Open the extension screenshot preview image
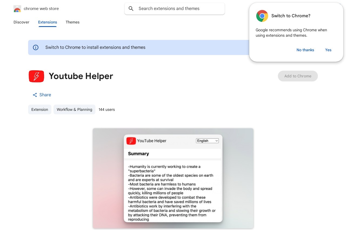This screenshot has height=230, width=346. [x=173, y=178]
